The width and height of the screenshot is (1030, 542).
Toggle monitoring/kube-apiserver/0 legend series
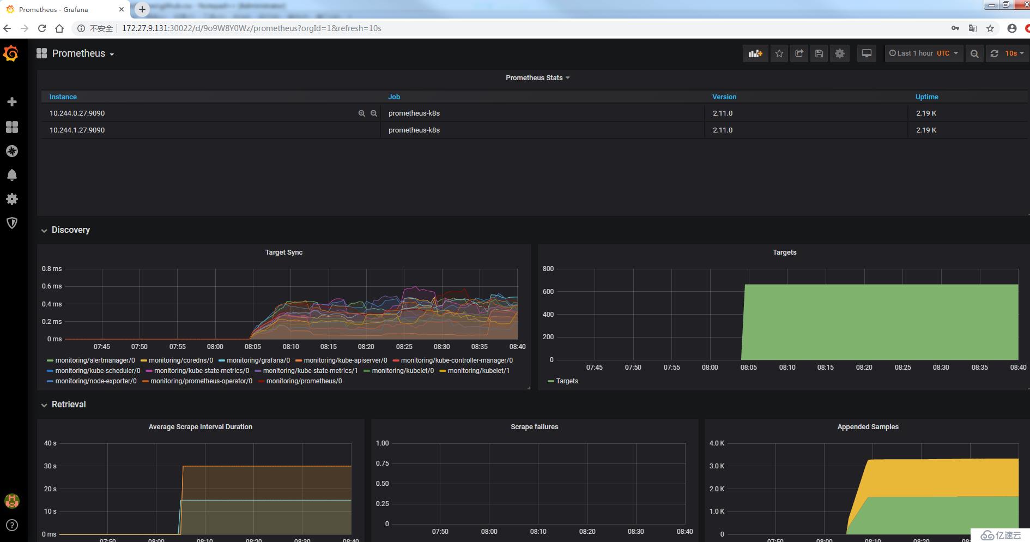pyautogui.click(x=346, y=360)
